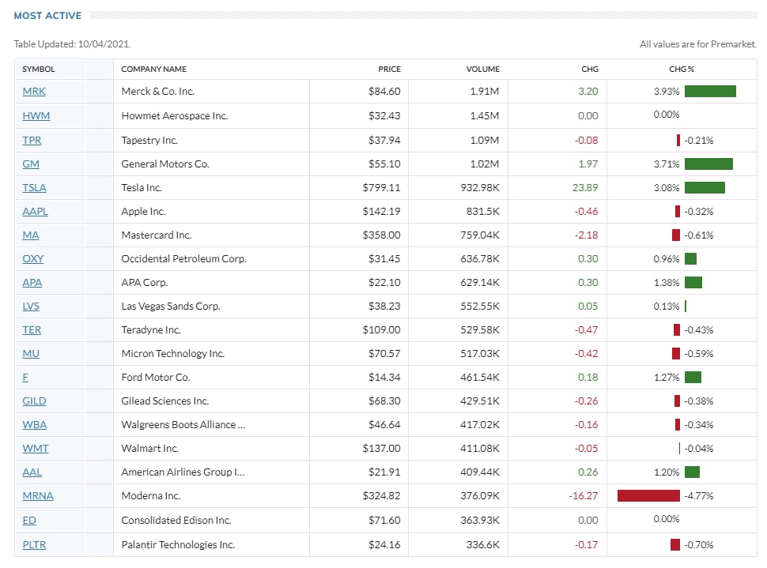Go to the MA symbol page
767x568 pixels.
31,235
